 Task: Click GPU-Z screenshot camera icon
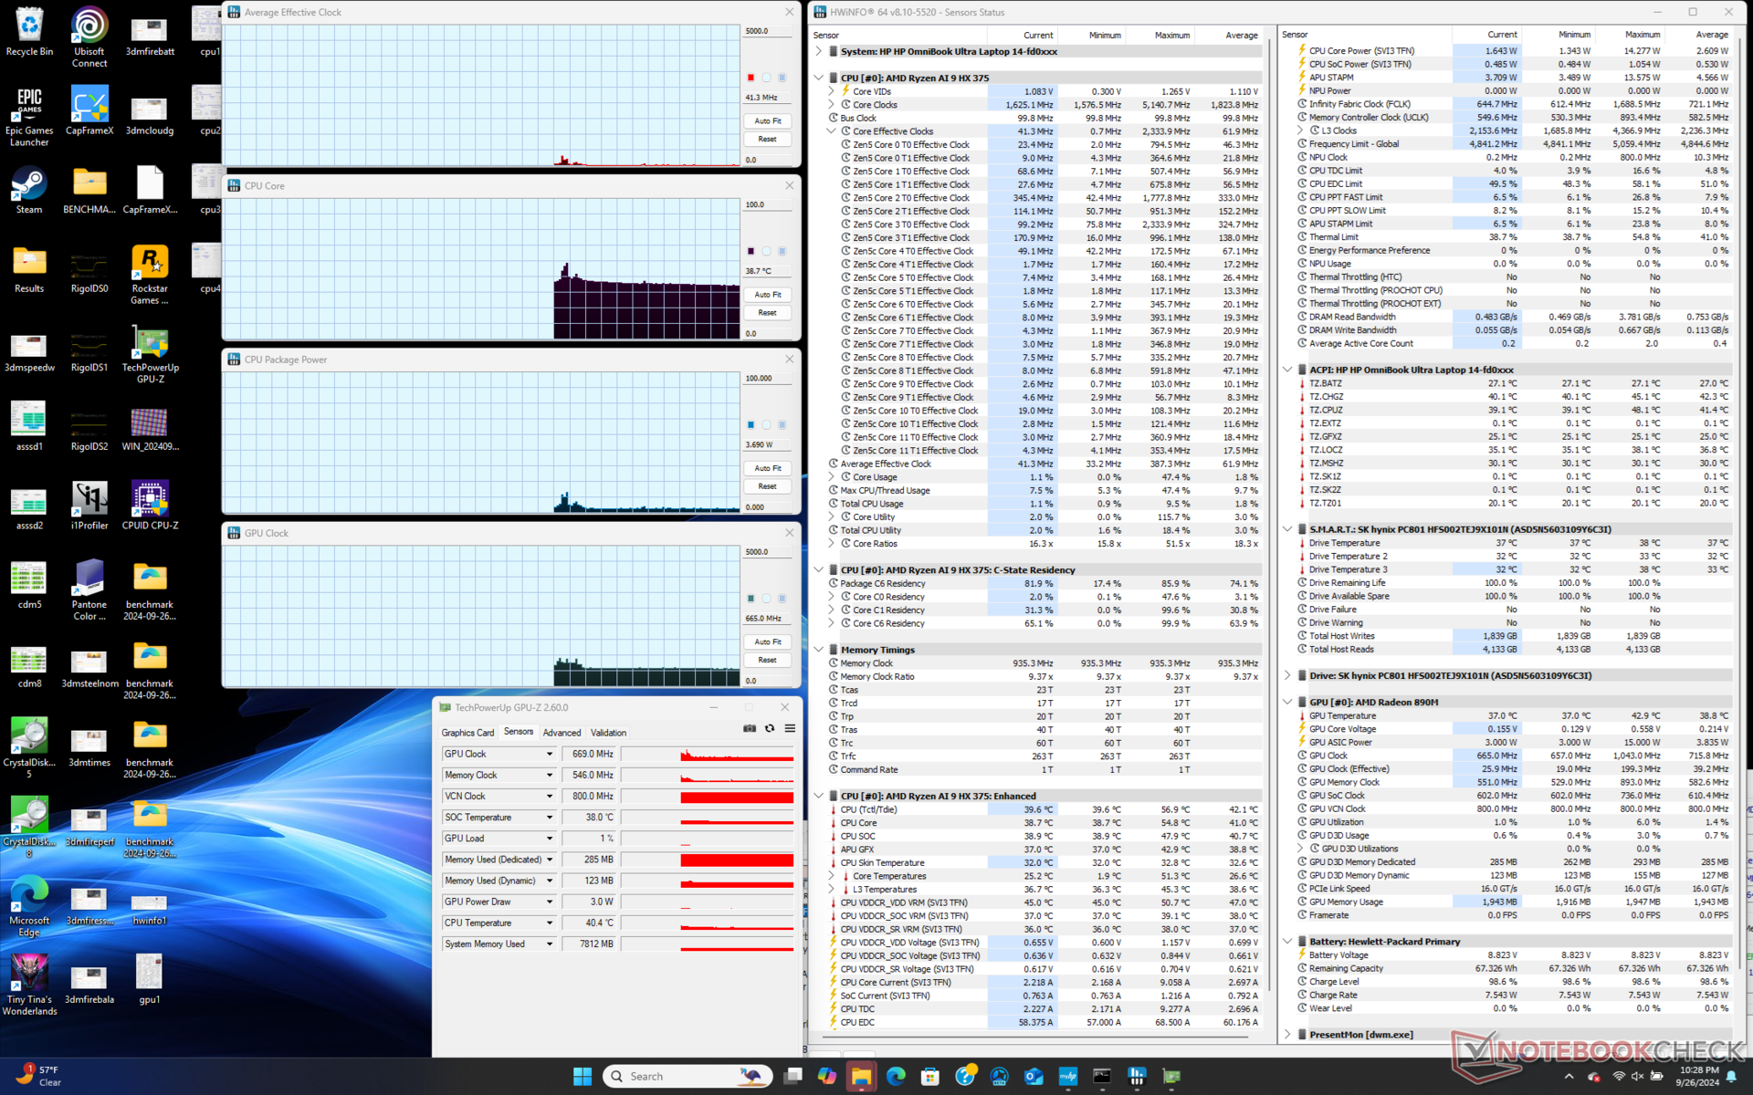[750, 728]
